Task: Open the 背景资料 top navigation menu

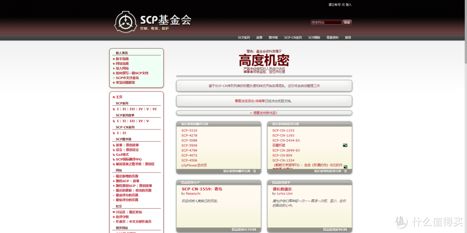Action: click(x=333, y=38)
